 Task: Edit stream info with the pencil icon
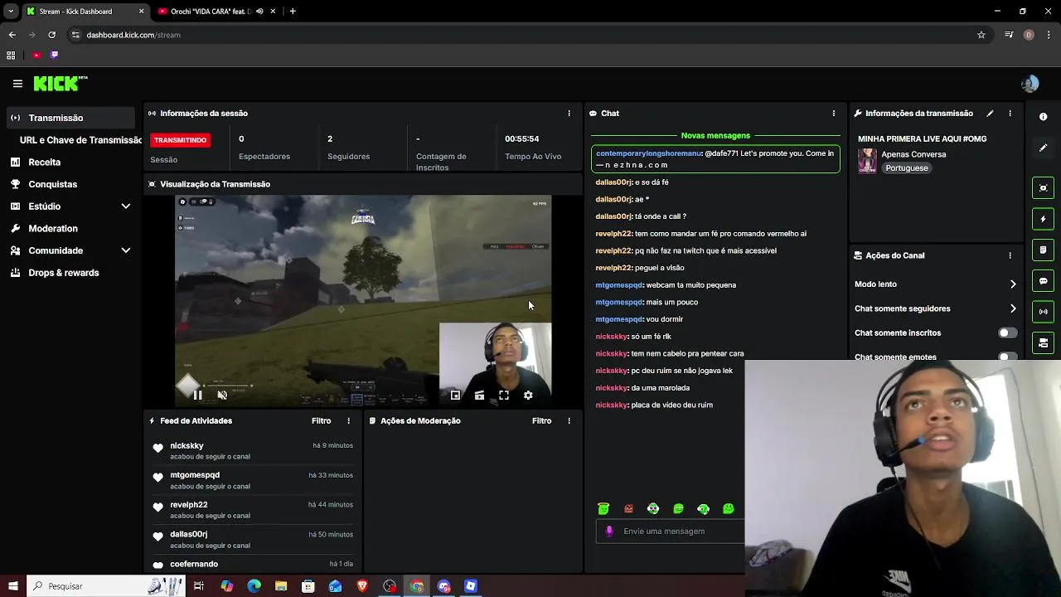(x=990, y=114)
